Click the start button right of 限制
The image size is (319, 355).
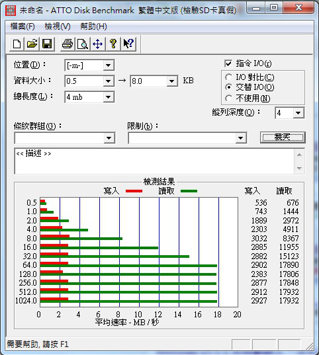(283, 138)
